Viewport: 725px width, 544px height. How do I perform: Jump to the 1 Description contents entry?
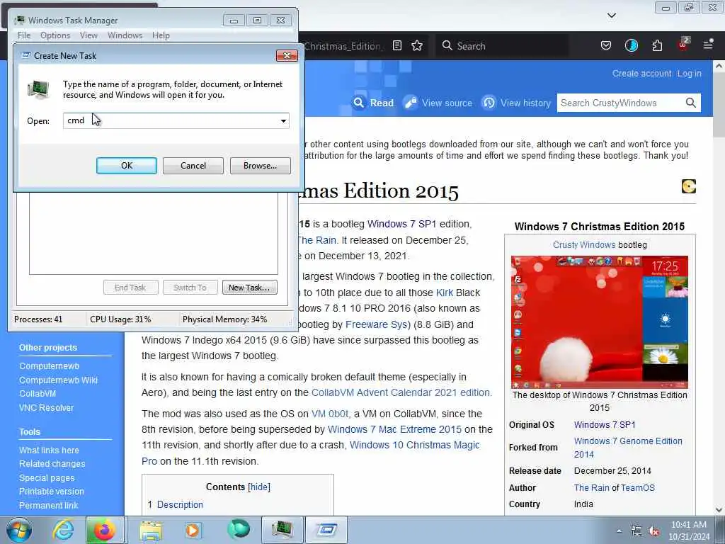pyautogui.click(x=176, y=504)
